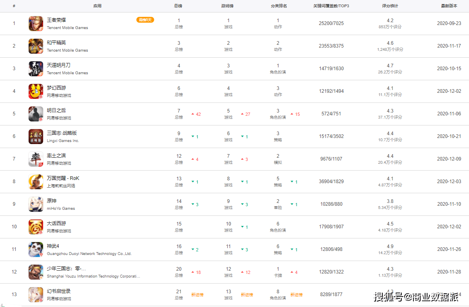Open the 少年三国志 app title link
Image resolution: width=469 pixels, height=307 pixels.
click(66, 269)
